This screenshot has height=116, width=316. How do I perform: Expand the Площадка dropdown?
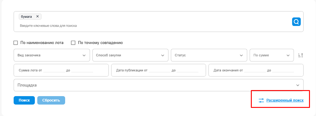[158, 85]
